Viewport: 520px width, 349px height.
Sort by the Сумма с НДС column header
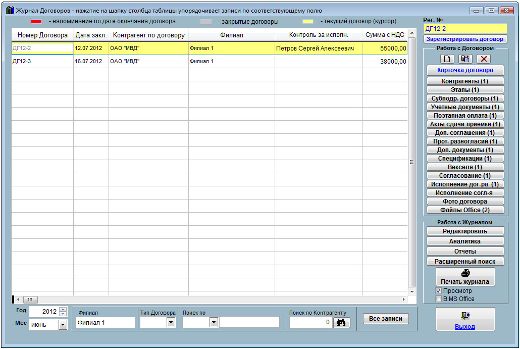tap(385, 35)
